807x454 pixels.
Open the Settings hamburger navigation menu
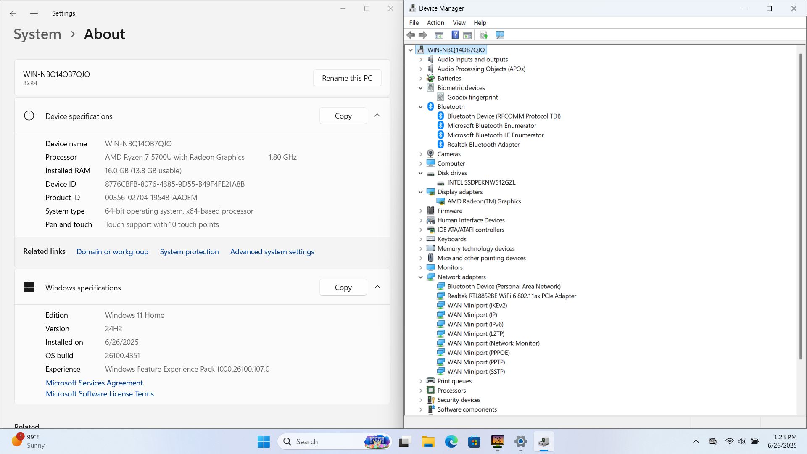tap(34, 13)
